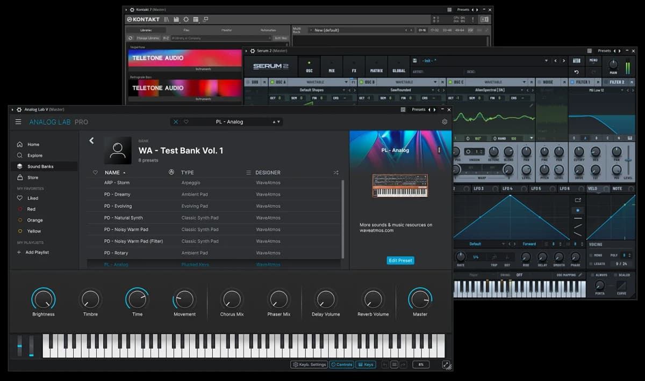Switch to Serum MIX tab
Viewport: 645px width, 381px height.
point(332,67)
